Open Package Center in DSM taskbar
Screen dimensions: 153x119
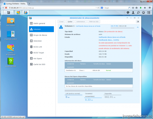[x=18, y=12]
